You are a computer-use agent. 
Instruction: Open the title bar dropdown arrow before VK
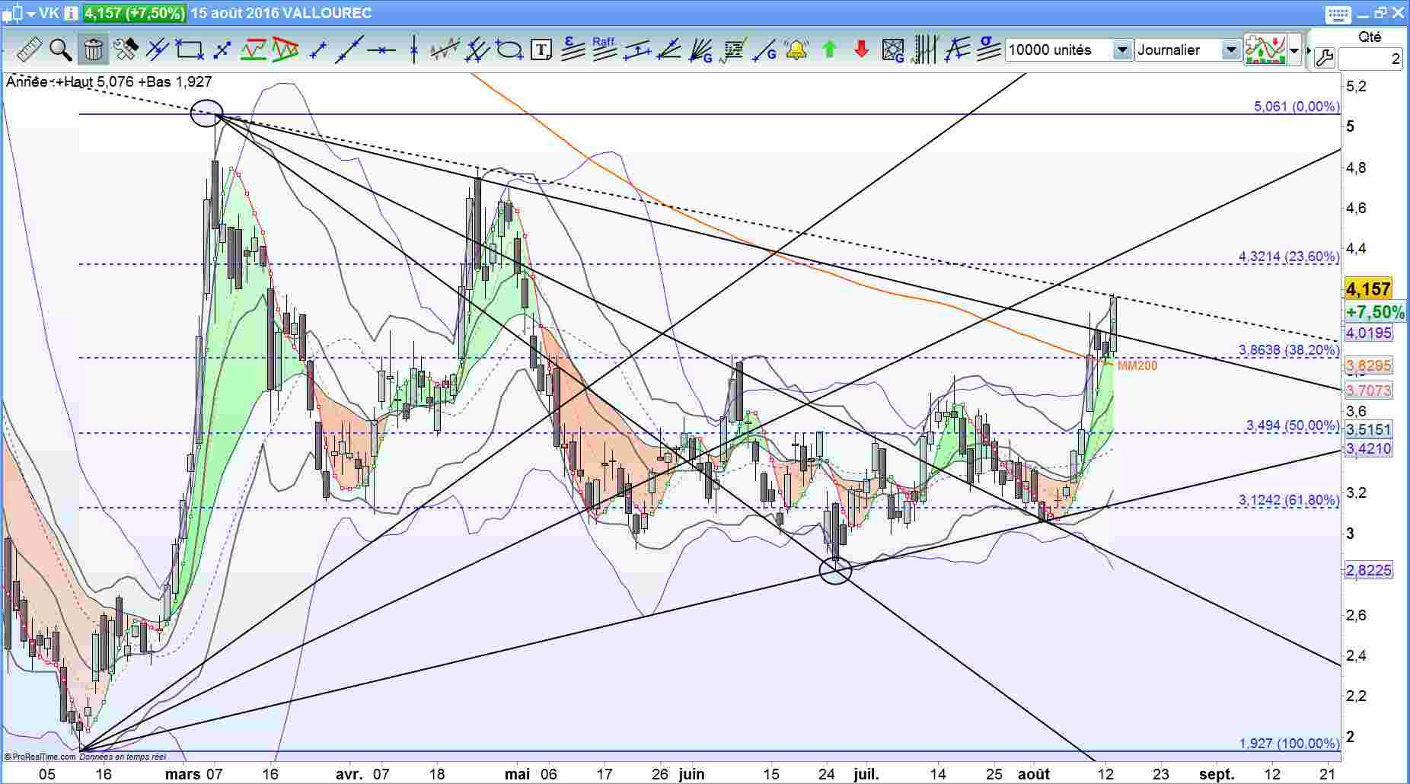tap(31, 14)
